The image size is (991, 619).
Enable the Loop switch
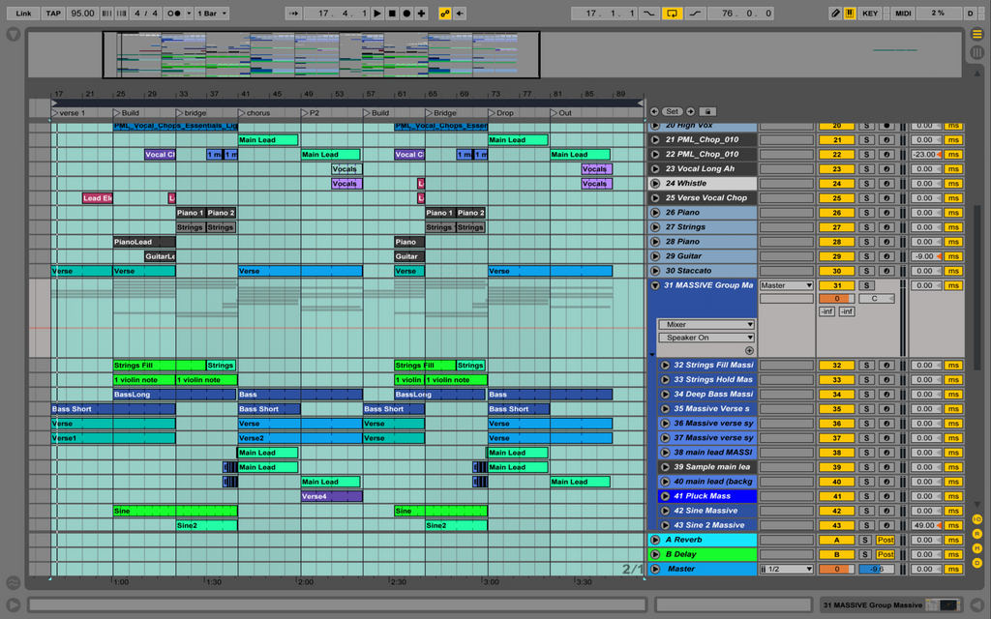pos(672,14)
